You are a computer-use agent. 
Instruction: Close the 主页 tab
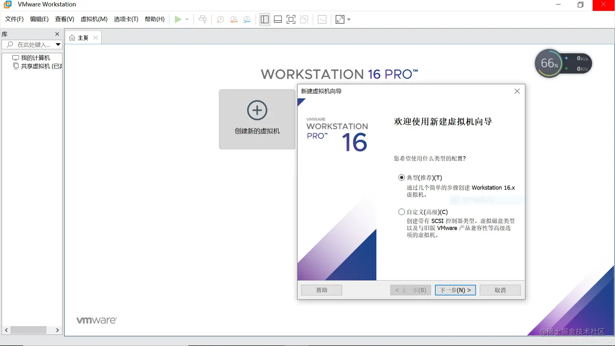click(x=96, y=37)
